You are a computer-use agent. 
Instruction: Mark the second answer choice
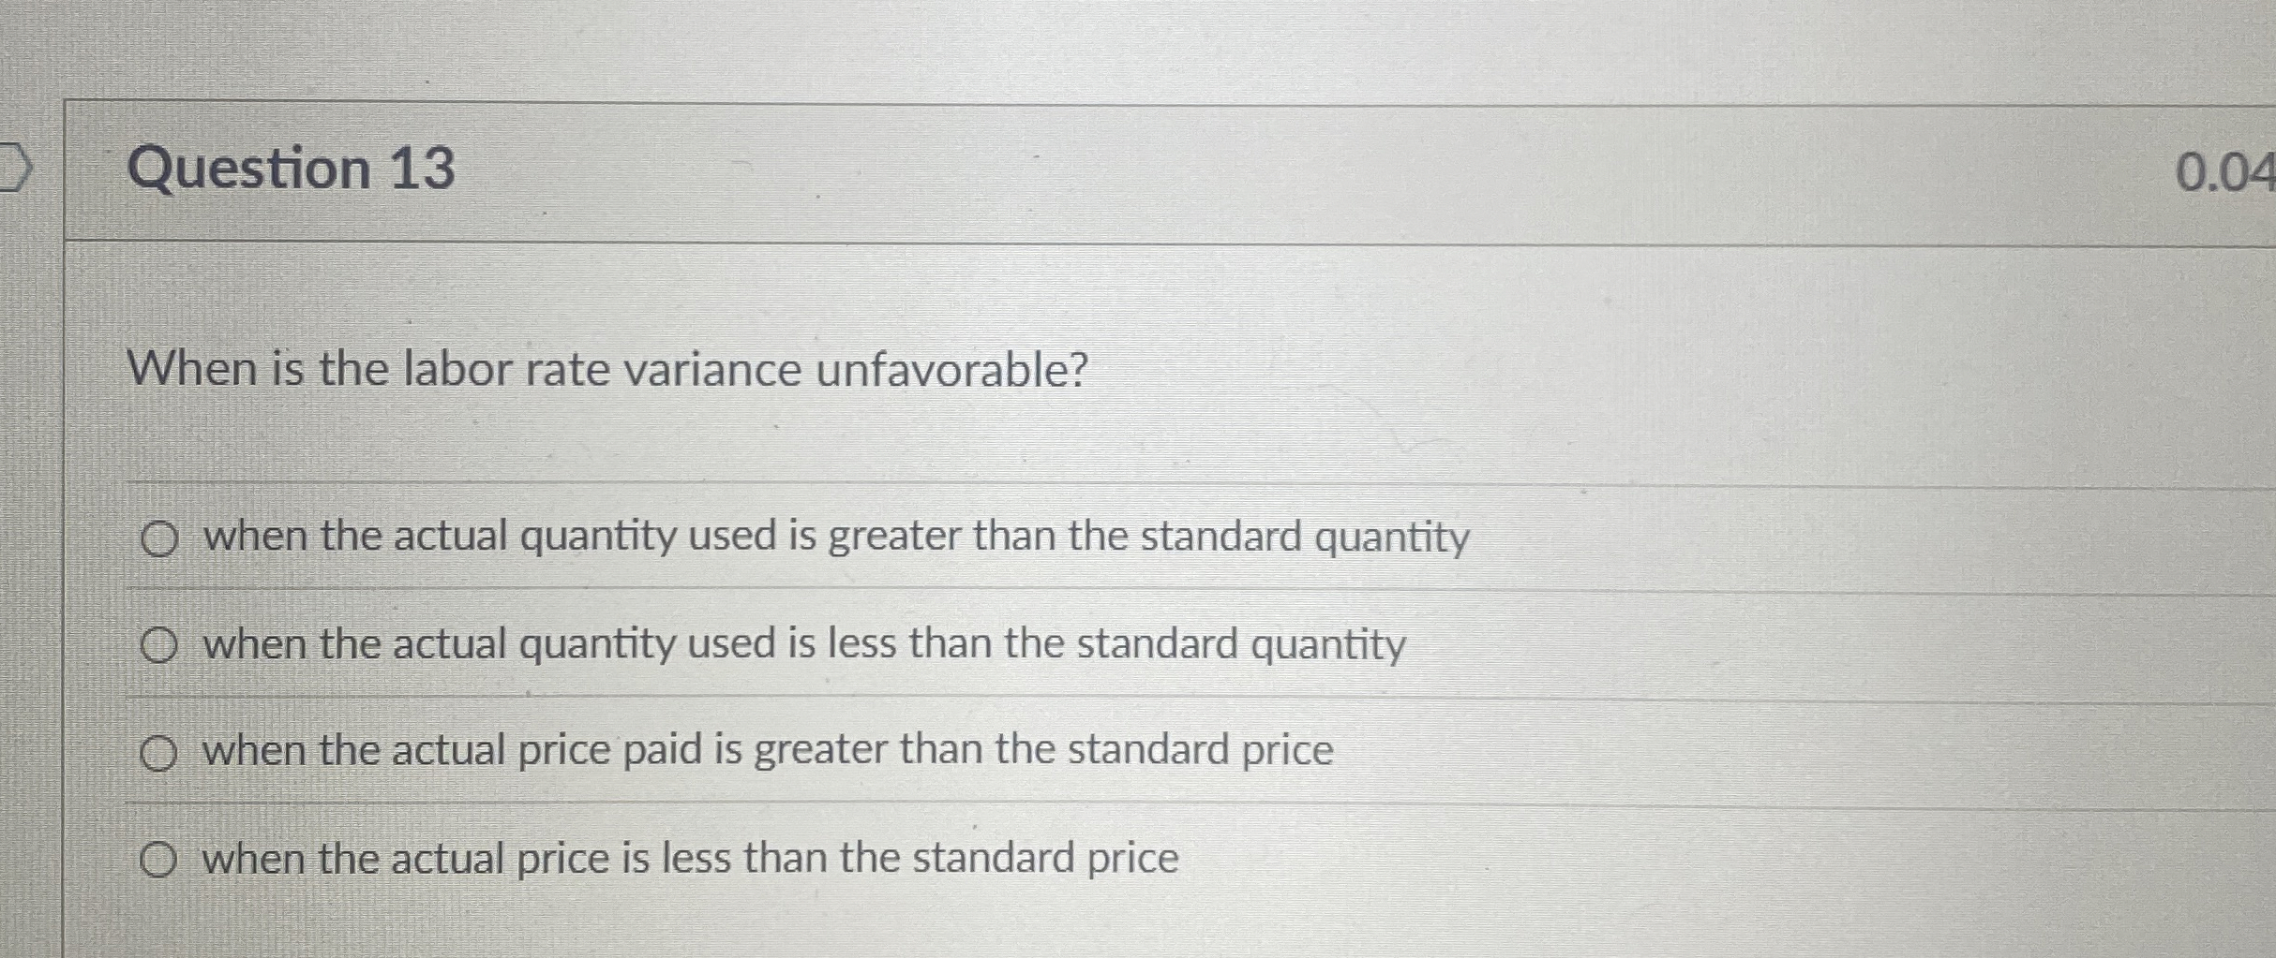(x=161, y=643)
